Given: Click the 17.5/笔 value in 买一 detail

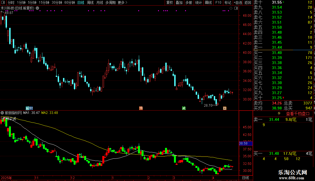Looking at the screenshot, I should [290, 153].
